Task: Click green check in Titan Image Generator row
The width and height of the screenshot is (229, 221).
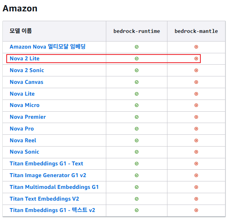Action: [136, 175]
